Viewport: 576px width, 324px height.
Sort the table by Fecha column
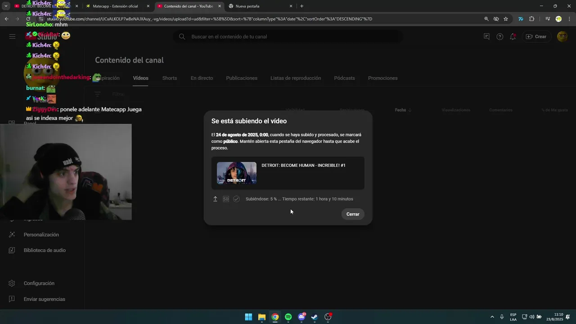(403, 110)
